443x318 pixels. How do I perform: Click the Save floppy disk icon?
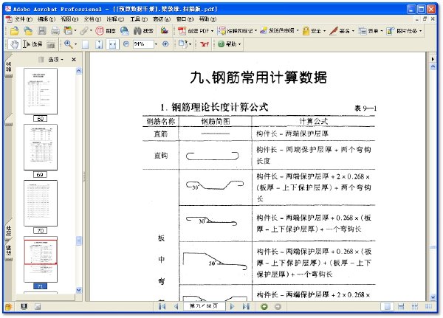[x=42, y=31]
